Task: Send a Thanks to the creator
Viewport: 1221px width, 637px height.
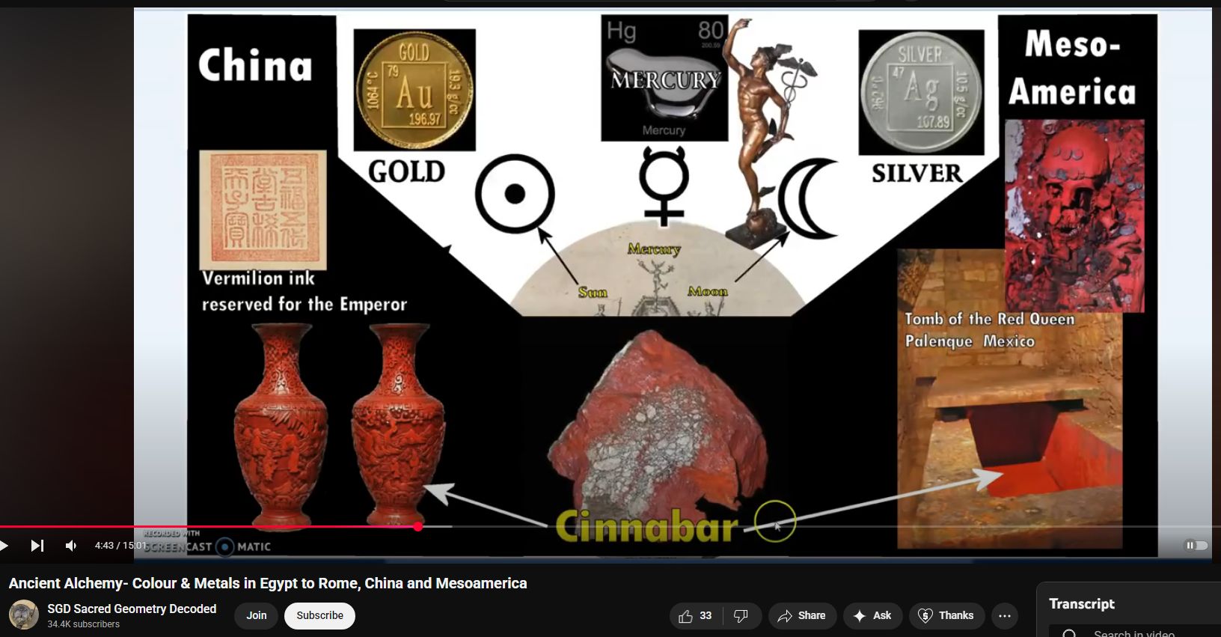Action: tap(946, 615)
